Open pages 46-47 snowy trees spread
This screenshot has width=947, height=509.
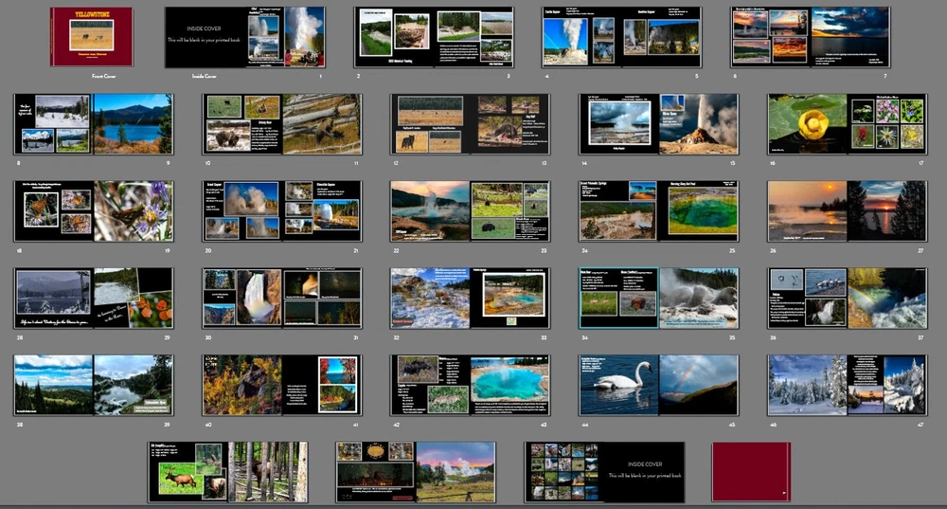[x=847, y=385]
